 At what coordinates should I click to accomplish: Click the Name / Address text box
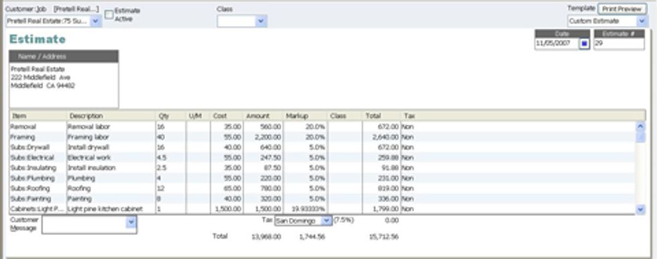64,85
